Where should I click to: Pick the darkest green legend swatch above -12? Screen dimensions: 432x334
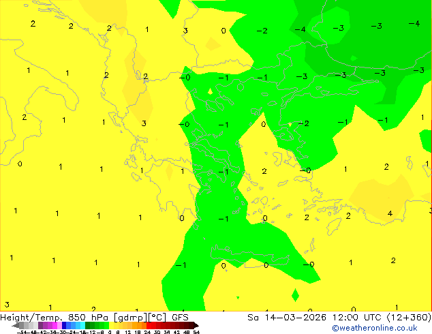click(x=88, y=325)
